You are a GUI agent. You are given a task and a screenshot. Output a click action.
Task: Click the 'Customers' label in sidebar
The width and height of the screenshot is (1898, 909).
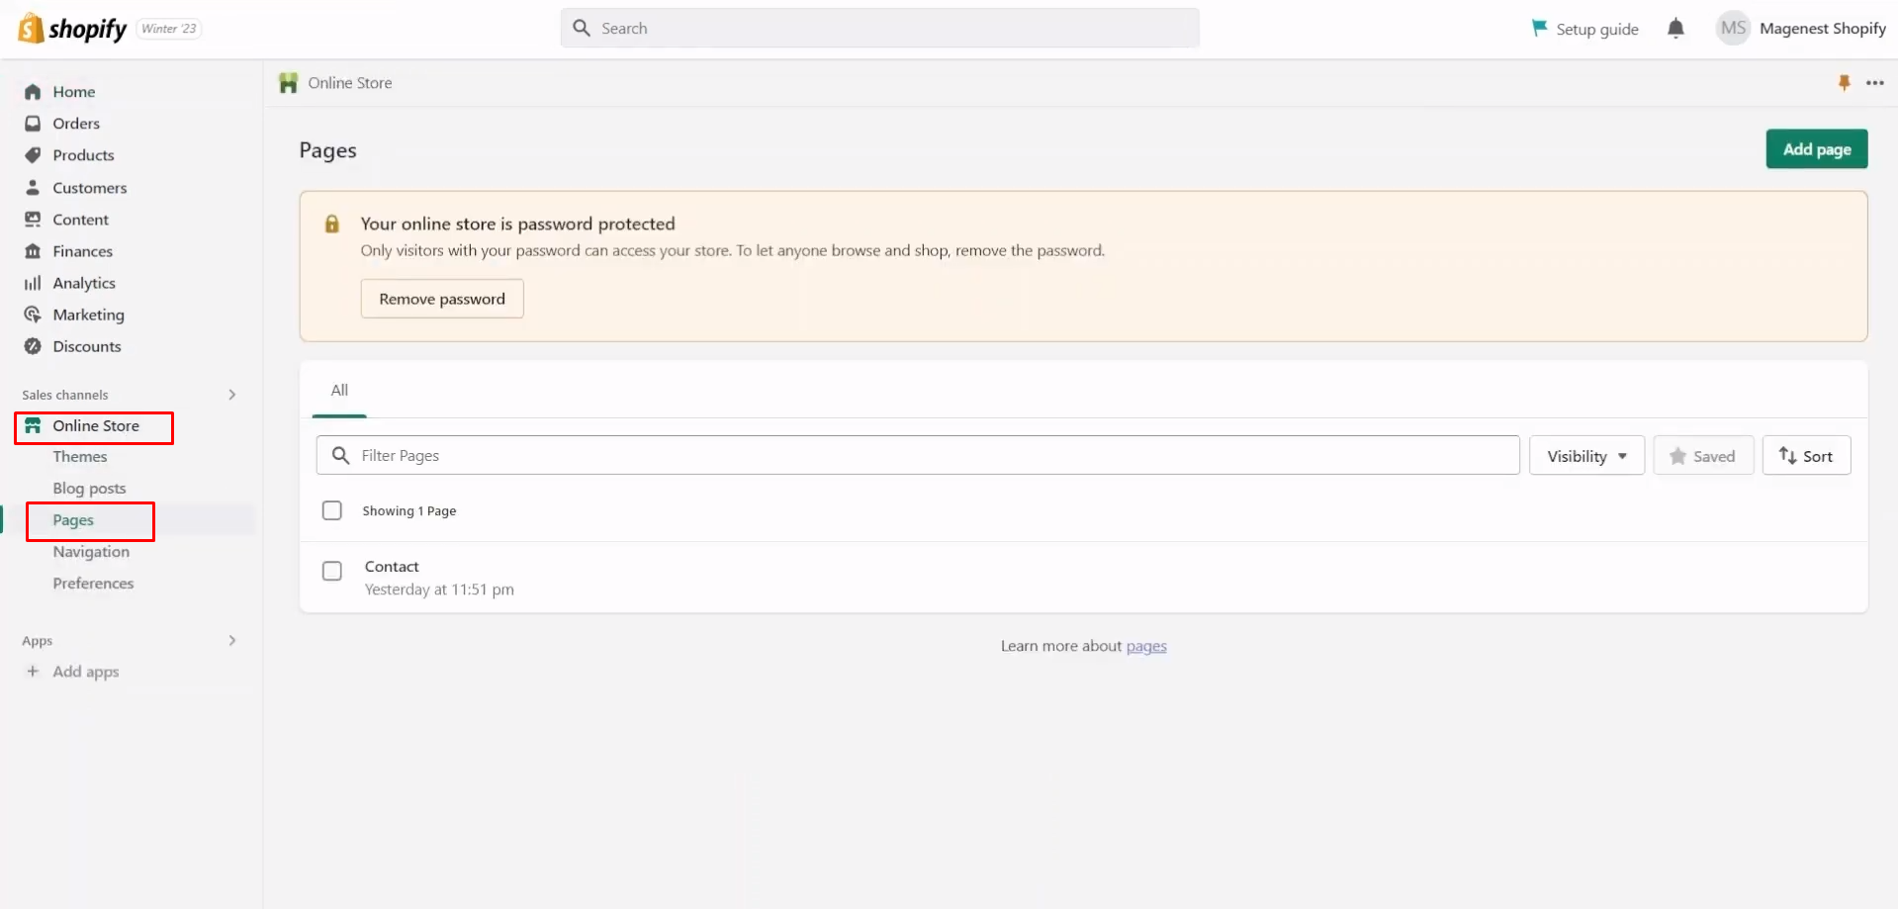tap(90, 188)
